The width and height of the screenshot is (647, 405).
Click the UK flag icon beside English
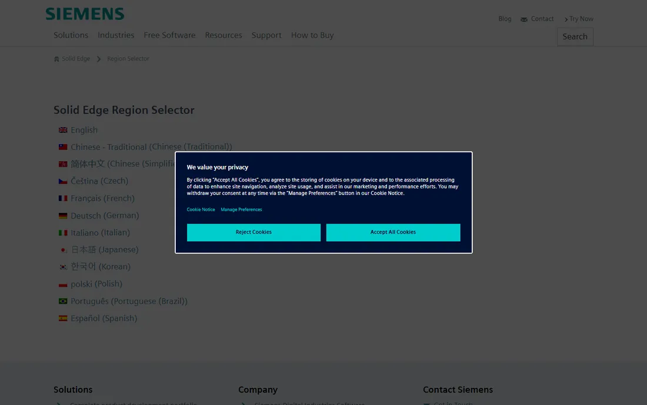click(63, 130)
